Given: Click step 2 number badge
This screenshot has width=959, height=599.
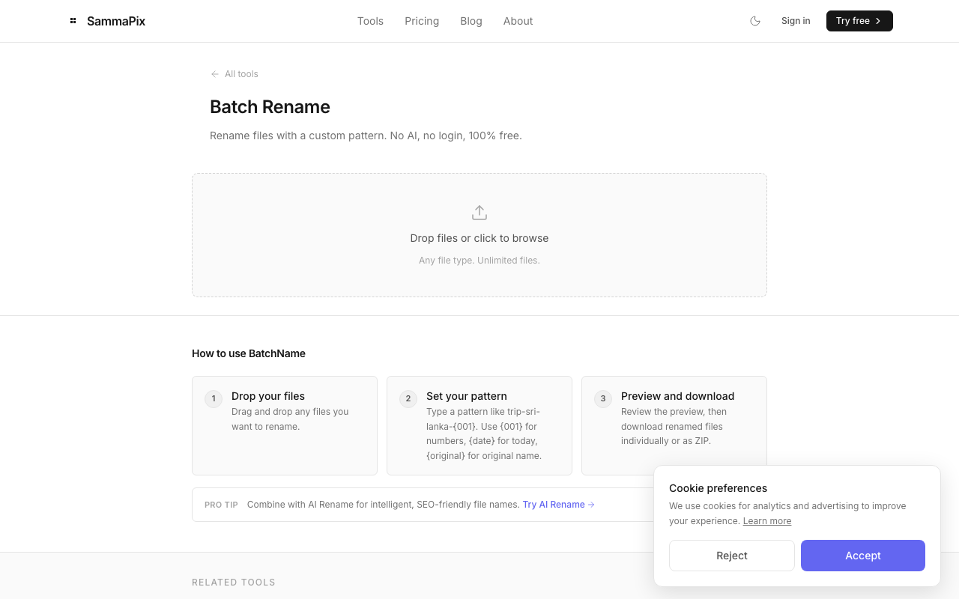Looking at the screenshot, I should pyautogui.click(x=408, y=398).
